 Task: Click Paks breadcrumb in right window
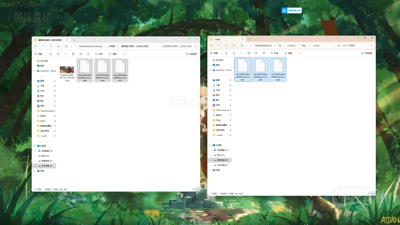(x=304, y=45)
